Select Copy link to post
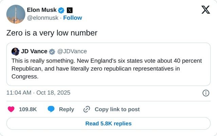The image size is (217, 136). pyautogui.click(x=117, y=109)
